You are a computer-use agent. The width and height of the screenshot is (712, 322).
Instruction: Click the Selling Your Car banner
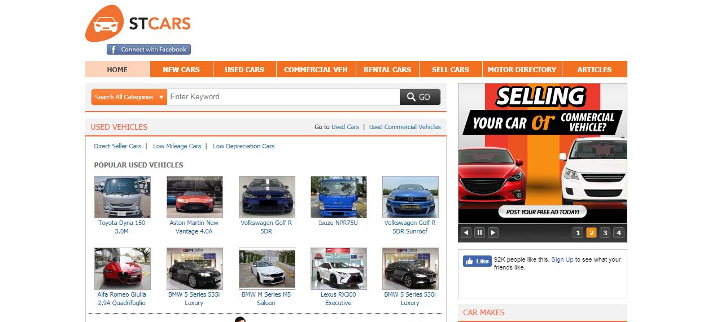[x=543, y=153]
